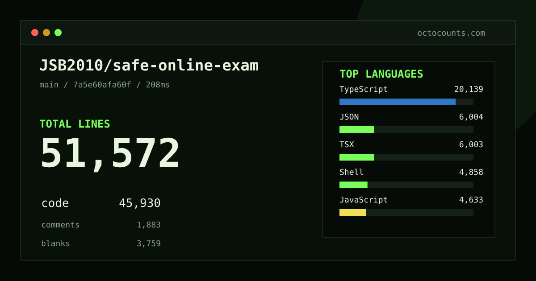This screenshot has height=281, width=536.
Task: Click the 3,759 blanks value
Action: [x=149, y=244]
